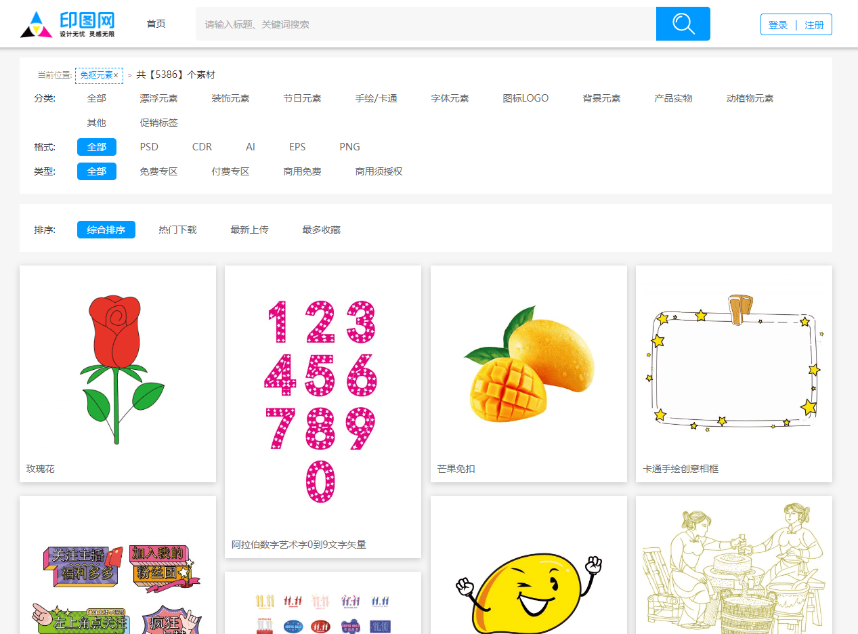The image size is (858, 634).
Task: Open the 登录 login link
Action: [777, 24]
